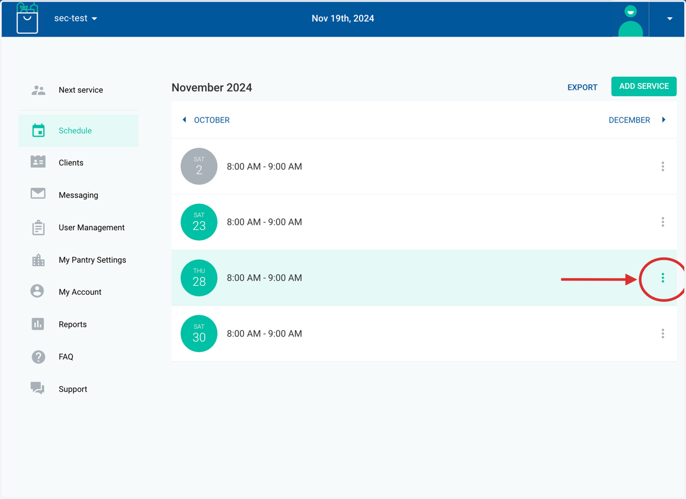
Task: Open options menu for SAT 30 service
Action: click(x=663, y=333)
